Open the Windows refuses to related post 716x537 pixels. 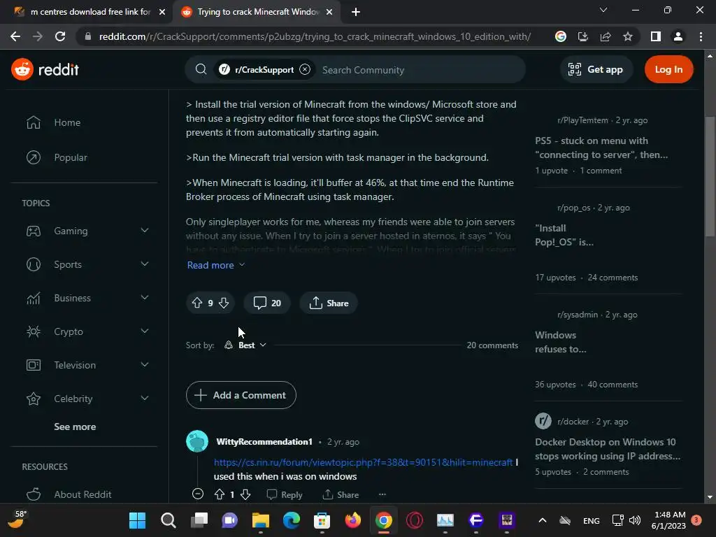pos(561,342)
